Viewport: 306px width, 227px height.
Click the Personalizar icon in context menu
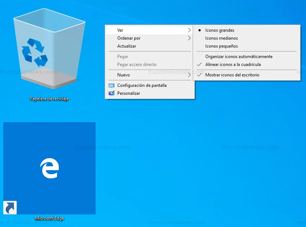(111, 94)
